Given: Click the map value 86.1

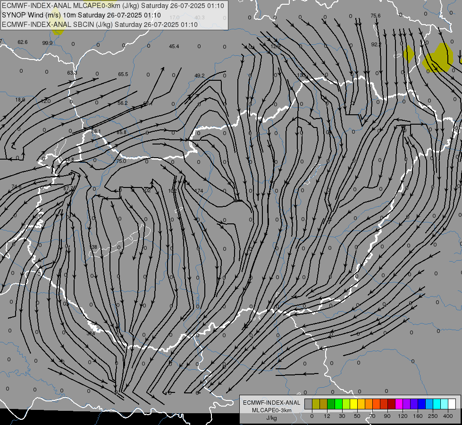Looking at the screenshot, I should point(96,131).
